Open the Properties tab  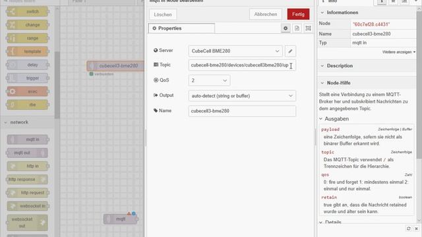181,28
